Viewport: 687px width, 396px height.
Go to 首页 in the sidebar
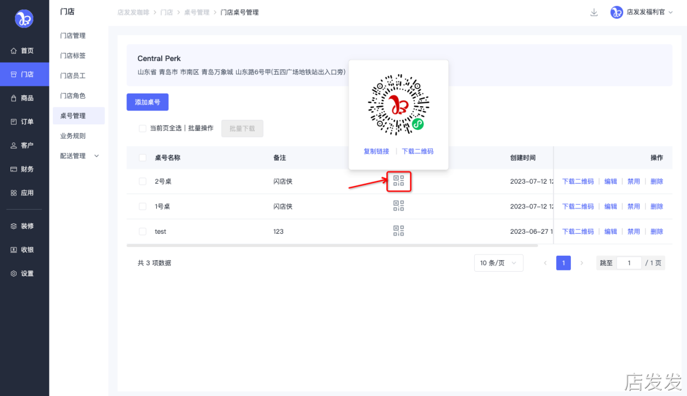[24, 51]
